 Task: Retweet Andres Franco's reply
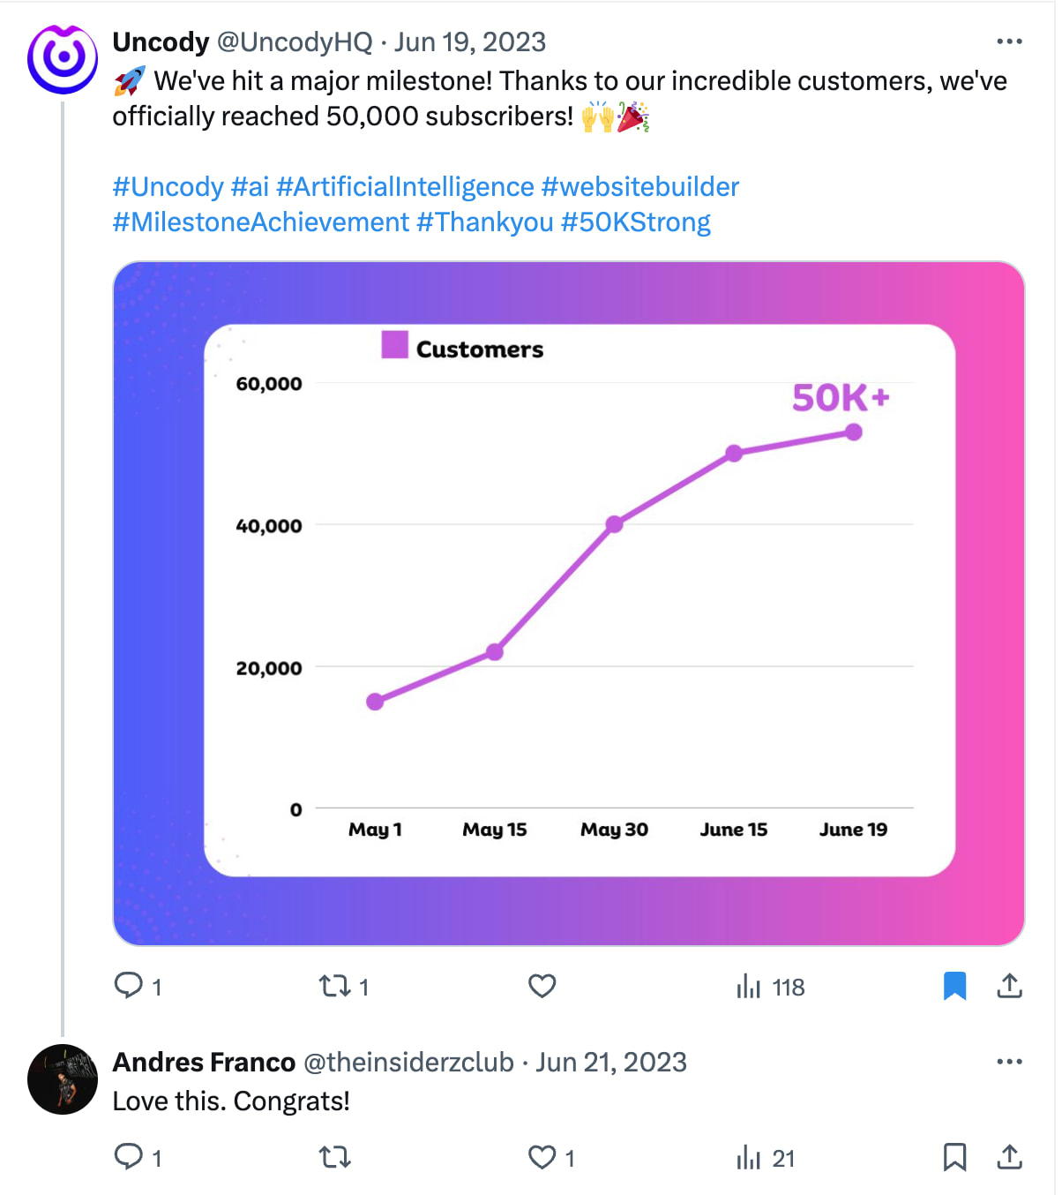click(x=335, y=1156)
